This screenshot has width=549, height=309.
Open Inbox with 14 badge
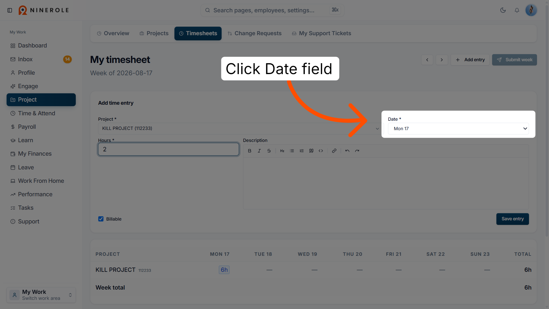pyautogui.click(x=41, y=59)
